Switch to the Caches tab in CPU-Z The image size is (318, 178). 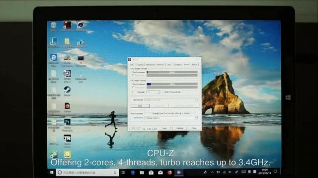click(140, 65)
